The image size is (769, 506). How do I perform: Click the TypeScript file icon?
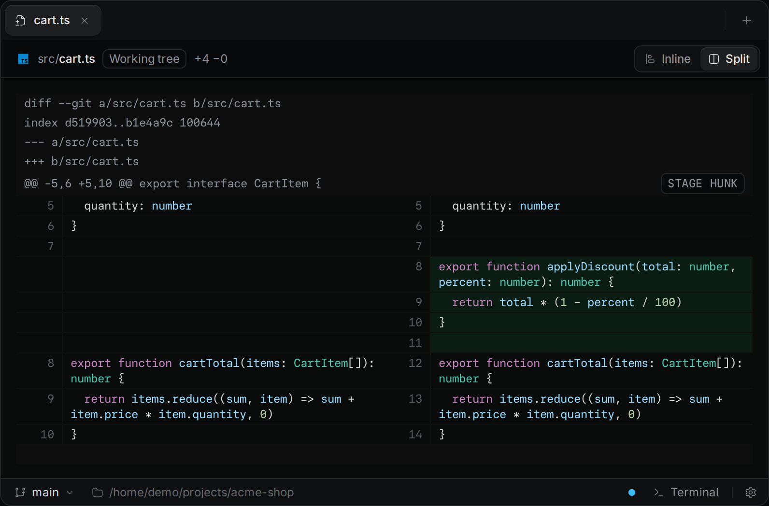23,59
